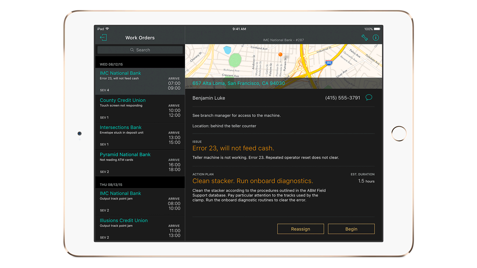
Task: Tap the battery indicator in status bar
Action: [377, 29]
